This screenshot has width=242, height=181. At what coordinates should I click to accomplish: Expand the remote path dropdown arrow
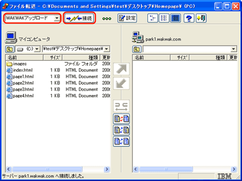[233, 49]
